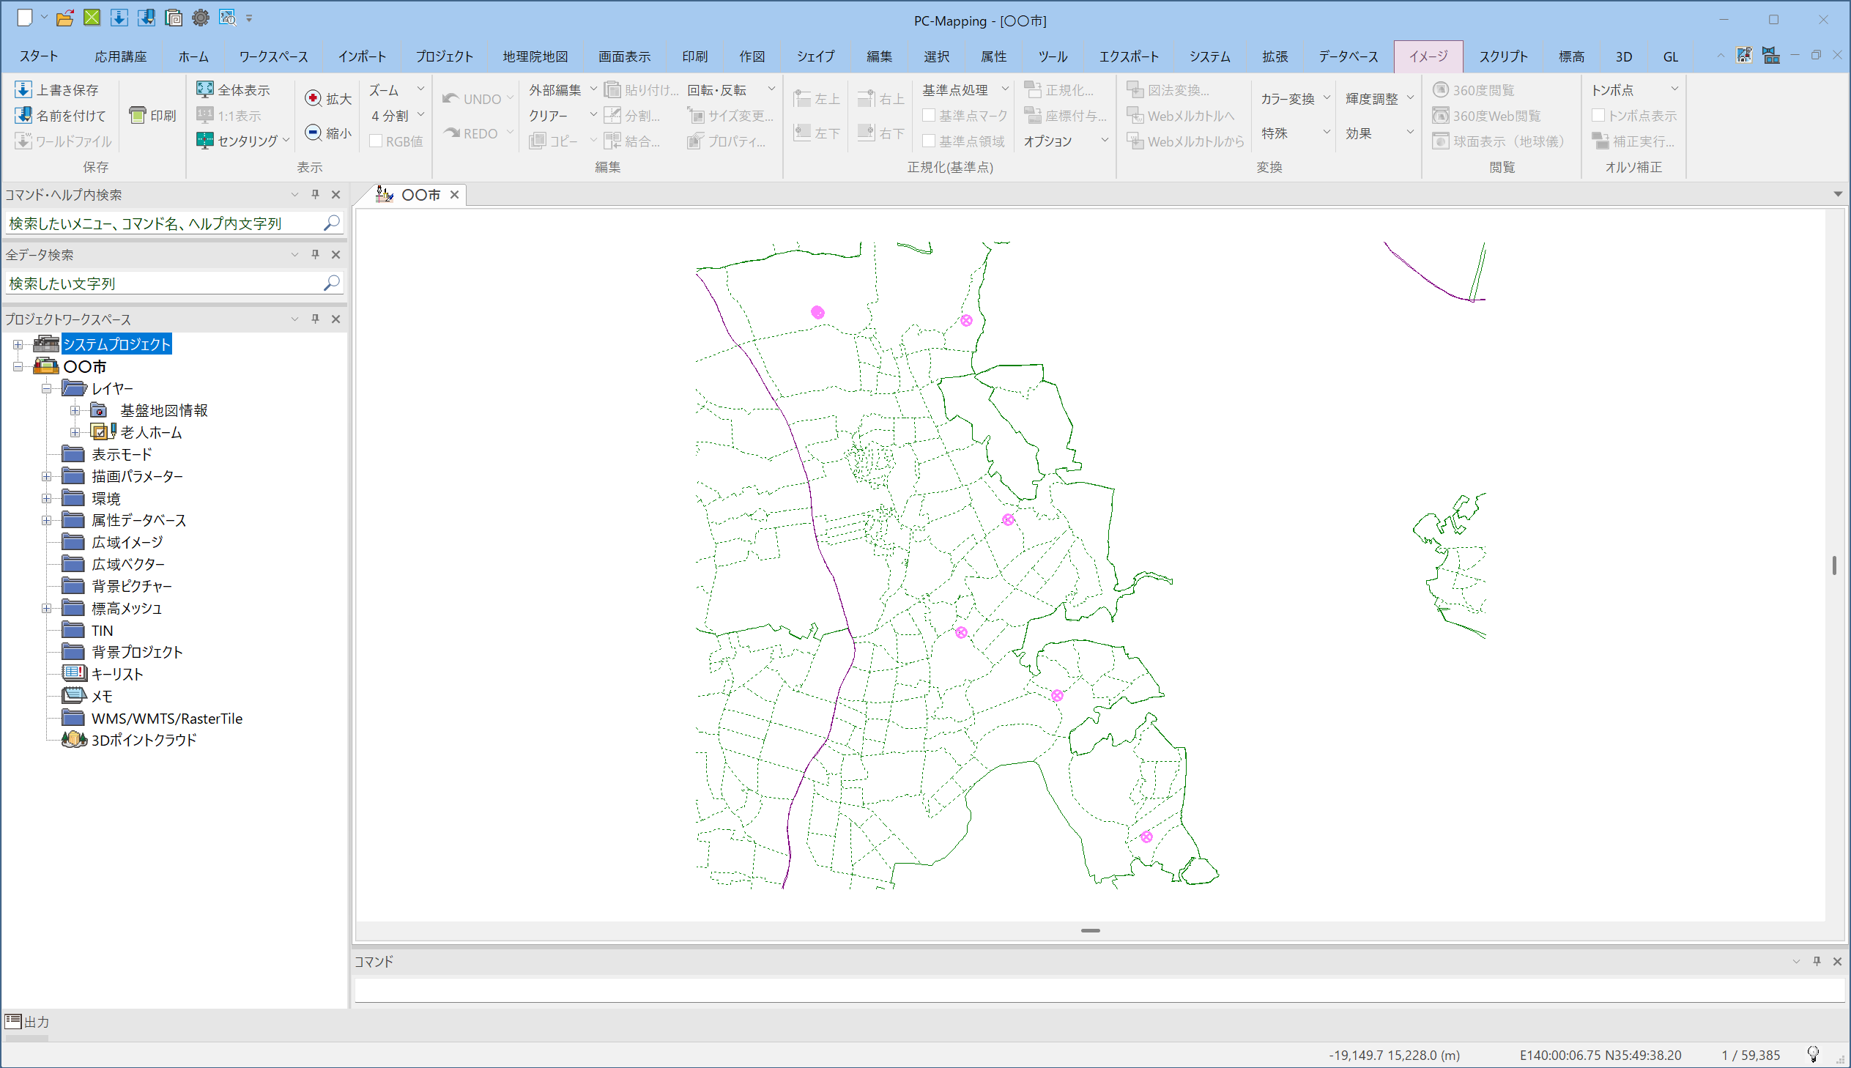Image resolution: width=1851 pixels, height=1068 pixels.
Task: Toggle the 基準点マーク checkbox
Action: tap(930, 115)
